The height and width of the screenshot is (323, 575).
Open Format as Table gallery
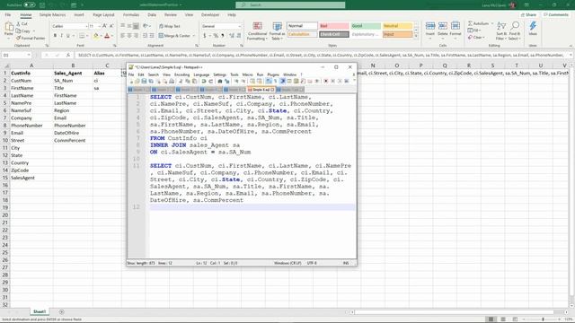point(278,31)
